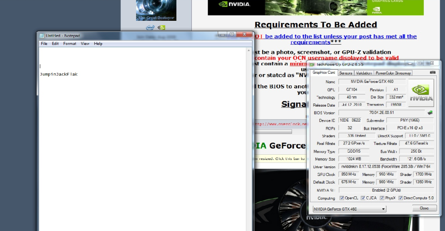This screenshot has height=231, width=445.
Task: Open PowerColor Giveaway tab in GPU-Z
Action: pos(393,73)
